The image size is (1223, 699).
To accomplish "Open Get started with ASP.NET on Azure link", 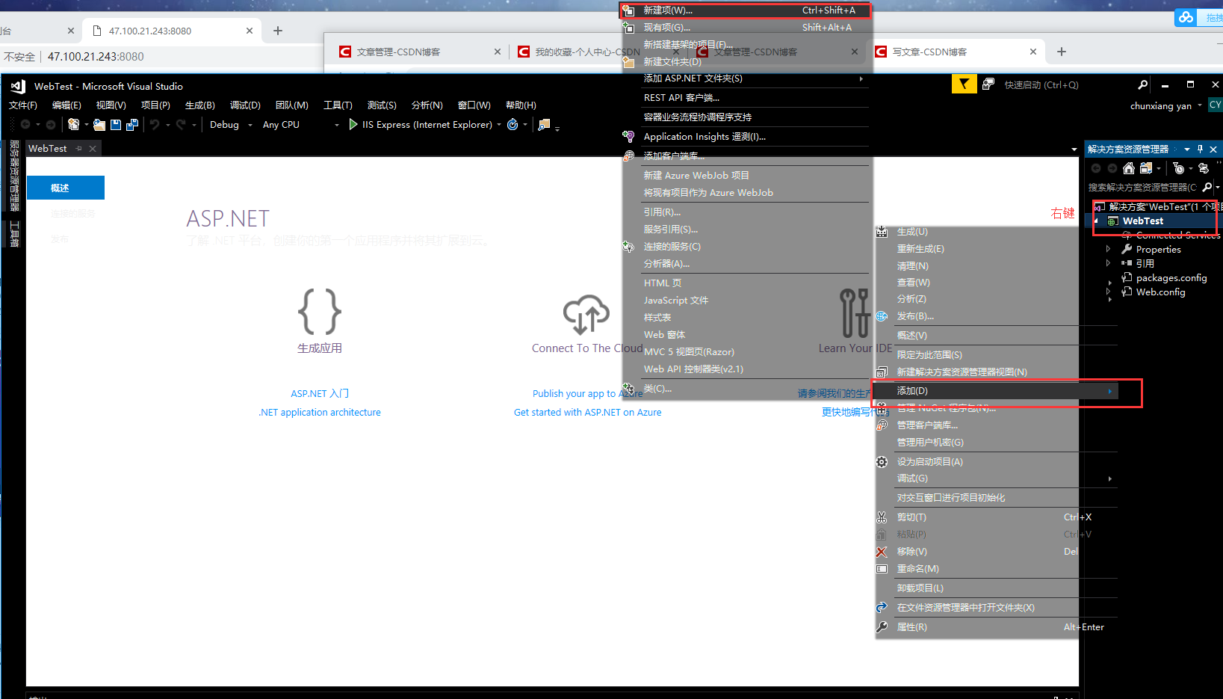I will (587, 412).
